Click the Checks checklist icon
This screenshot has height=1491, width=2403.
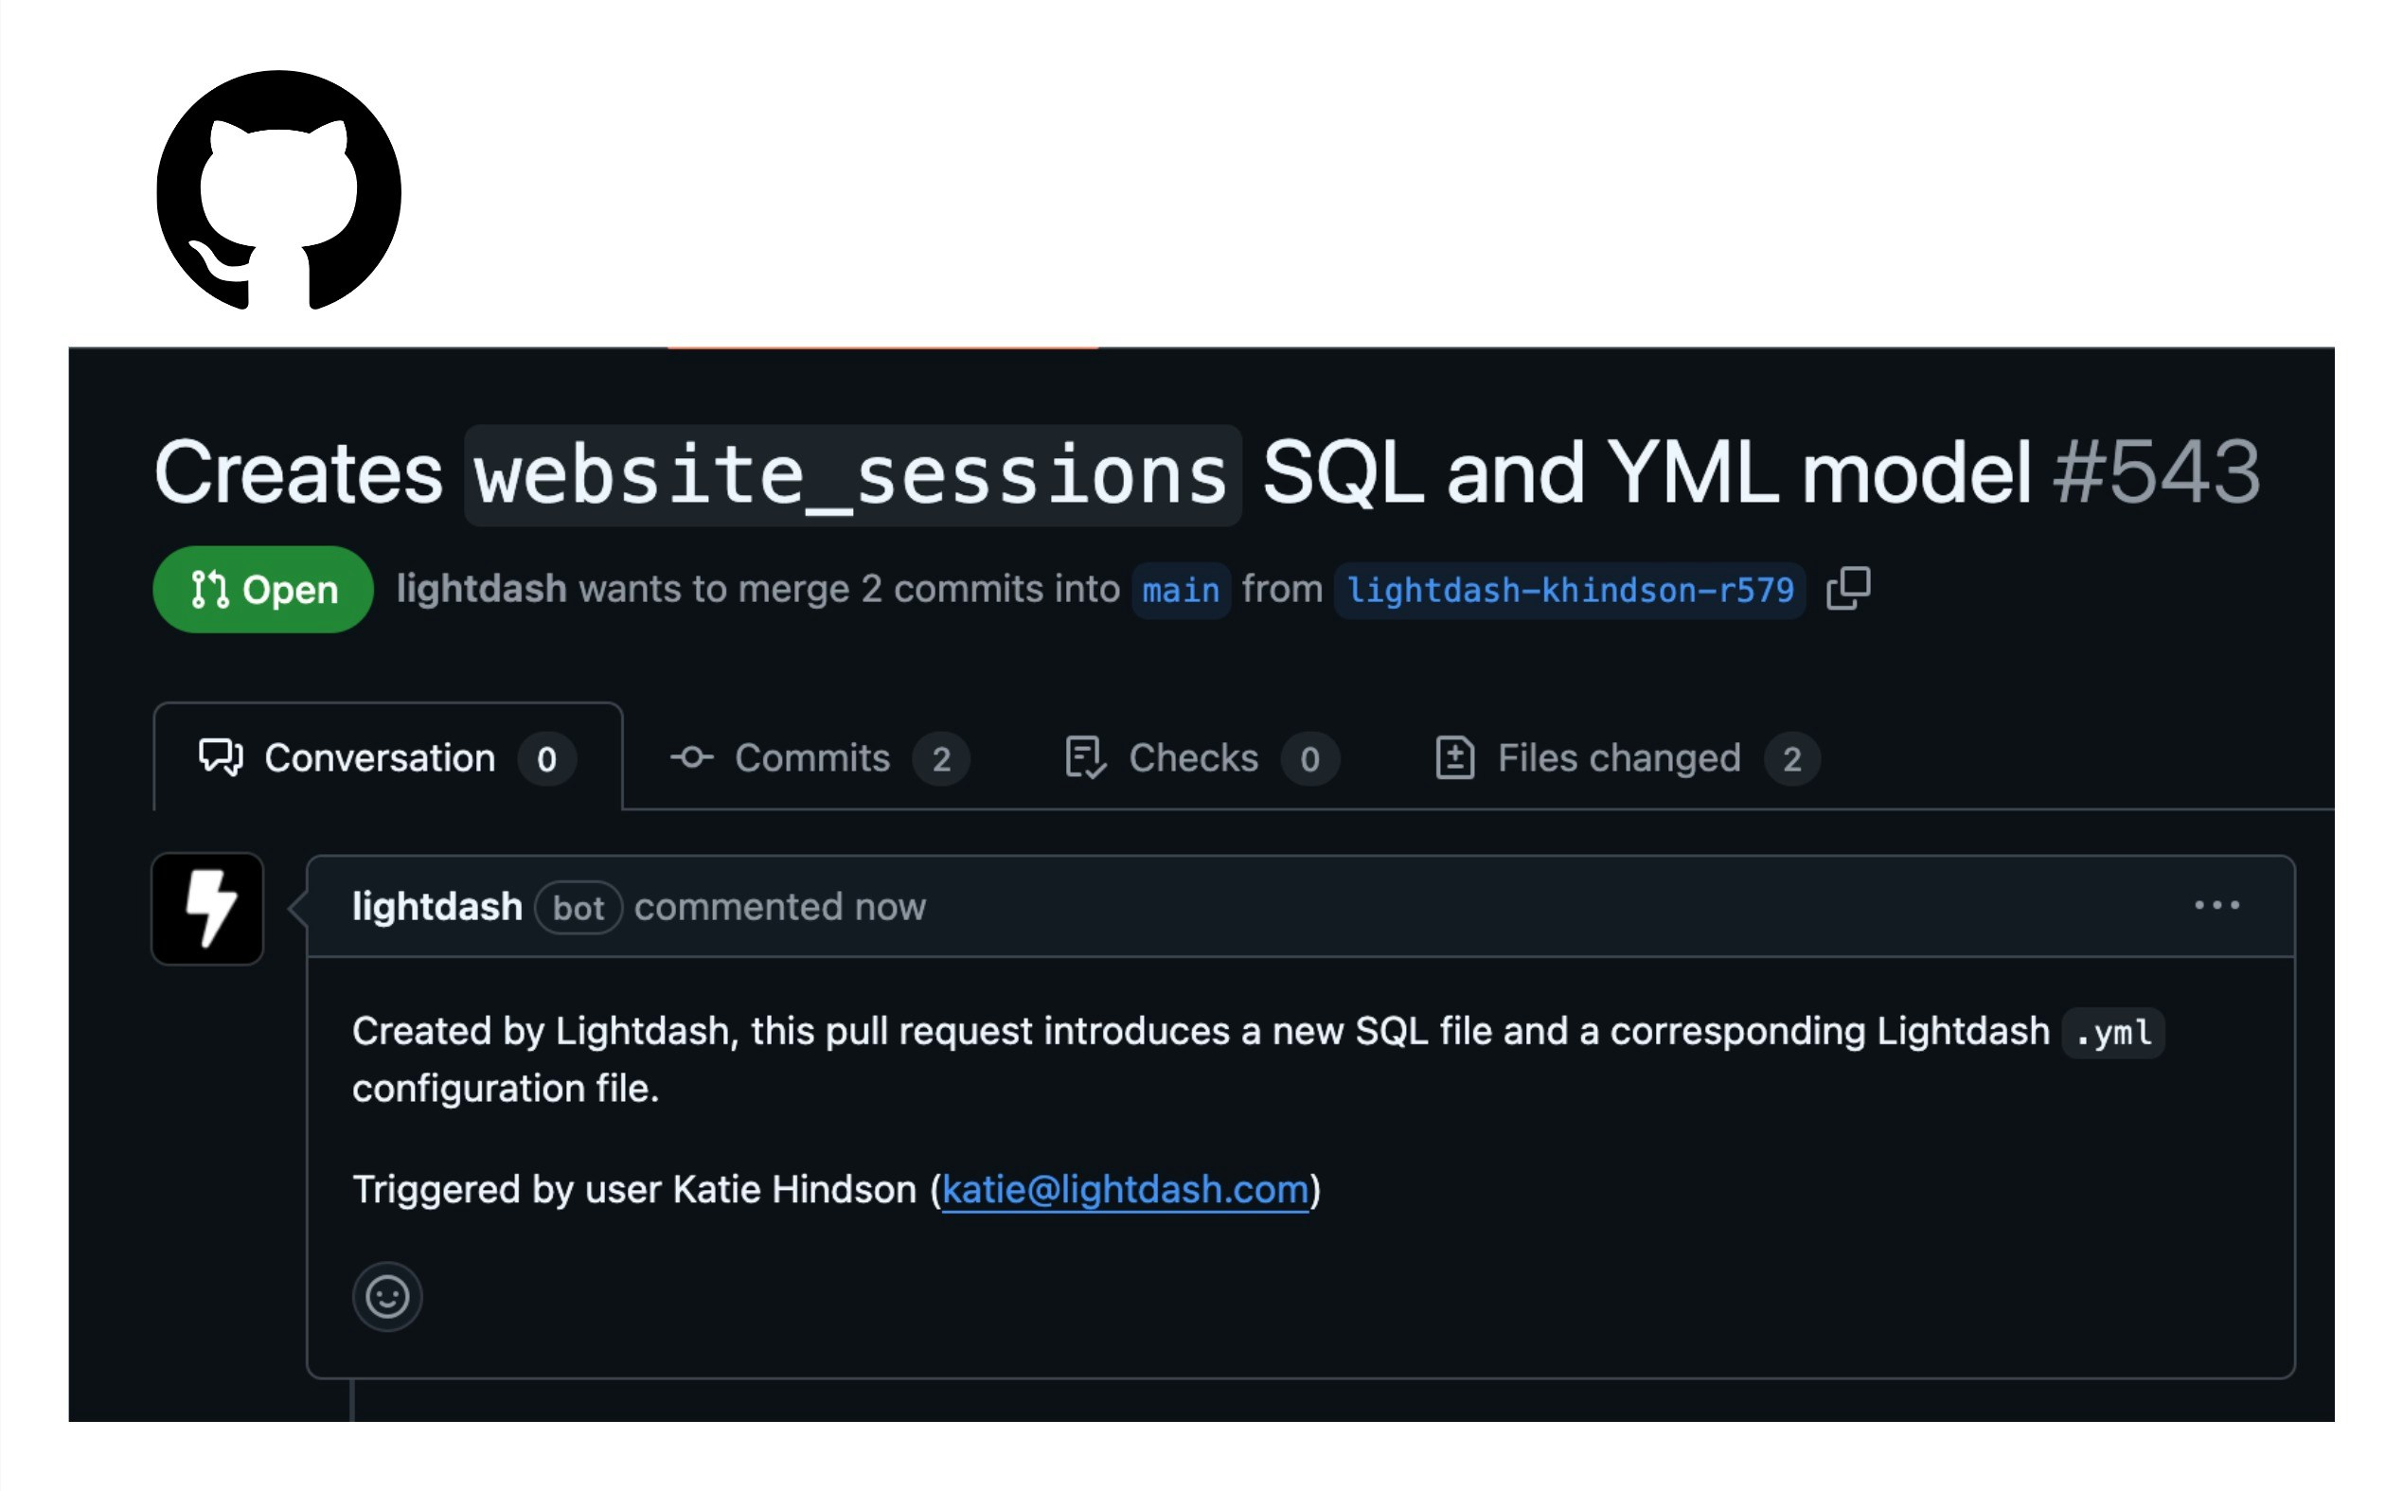(1085, 757)
